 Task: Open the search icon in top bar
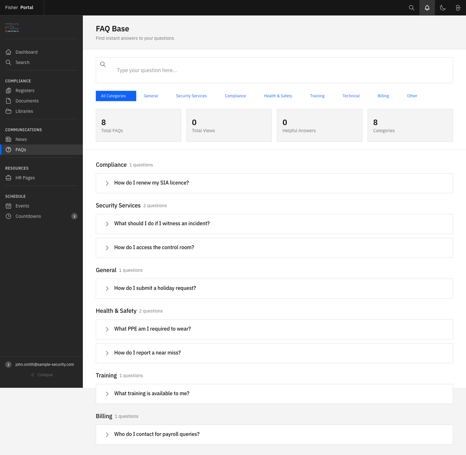click(x=411, y=8)
